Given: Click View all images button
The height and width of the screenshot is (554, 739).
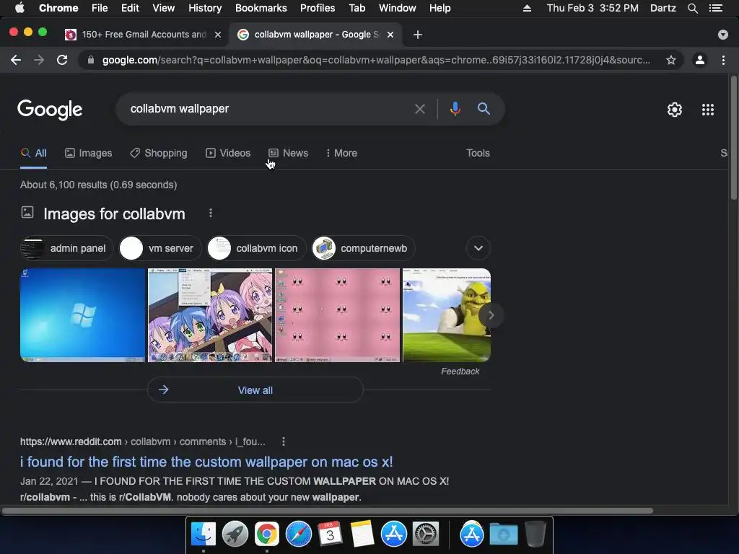Looking at the screenshot, I should point(255,390).
